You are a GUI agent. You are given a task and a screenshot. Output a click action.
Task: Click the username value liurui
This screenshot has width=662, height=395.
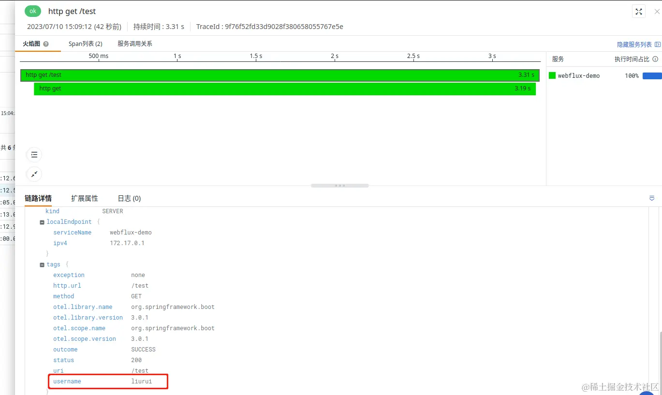click(141, 381)
